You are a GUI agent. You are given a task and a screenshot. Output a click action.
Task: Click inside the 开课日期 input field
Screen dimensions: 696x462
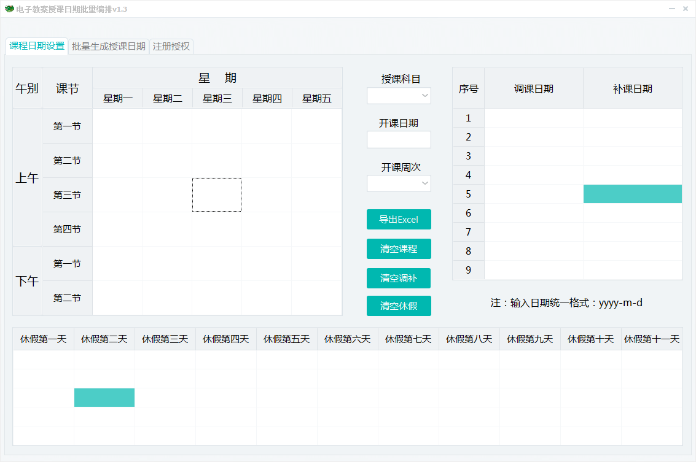[399, 139]
